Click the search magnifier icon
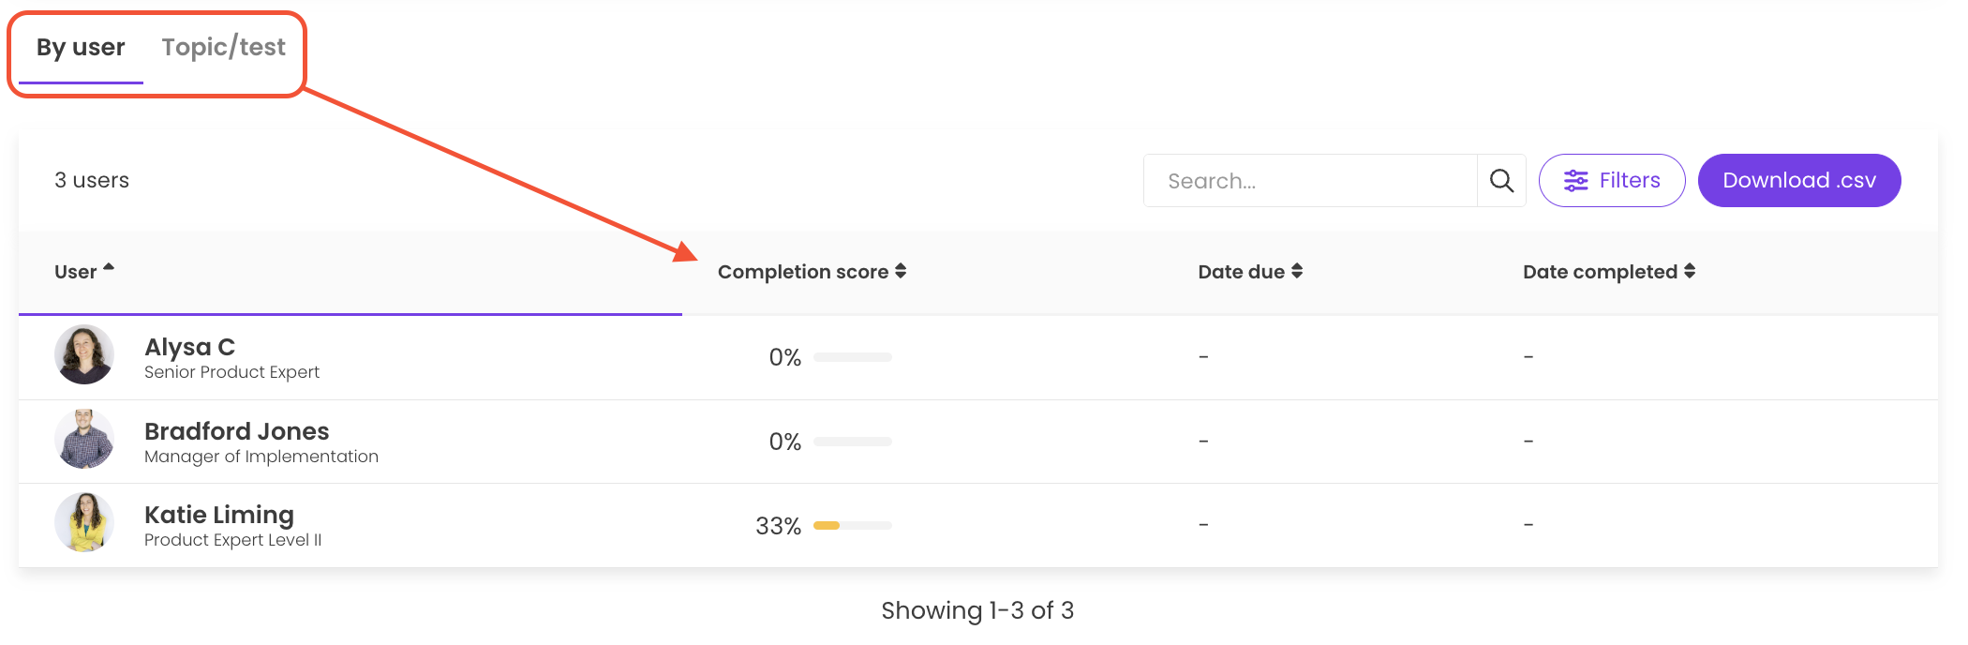The image size is (1968, 645). (1501, 181)
